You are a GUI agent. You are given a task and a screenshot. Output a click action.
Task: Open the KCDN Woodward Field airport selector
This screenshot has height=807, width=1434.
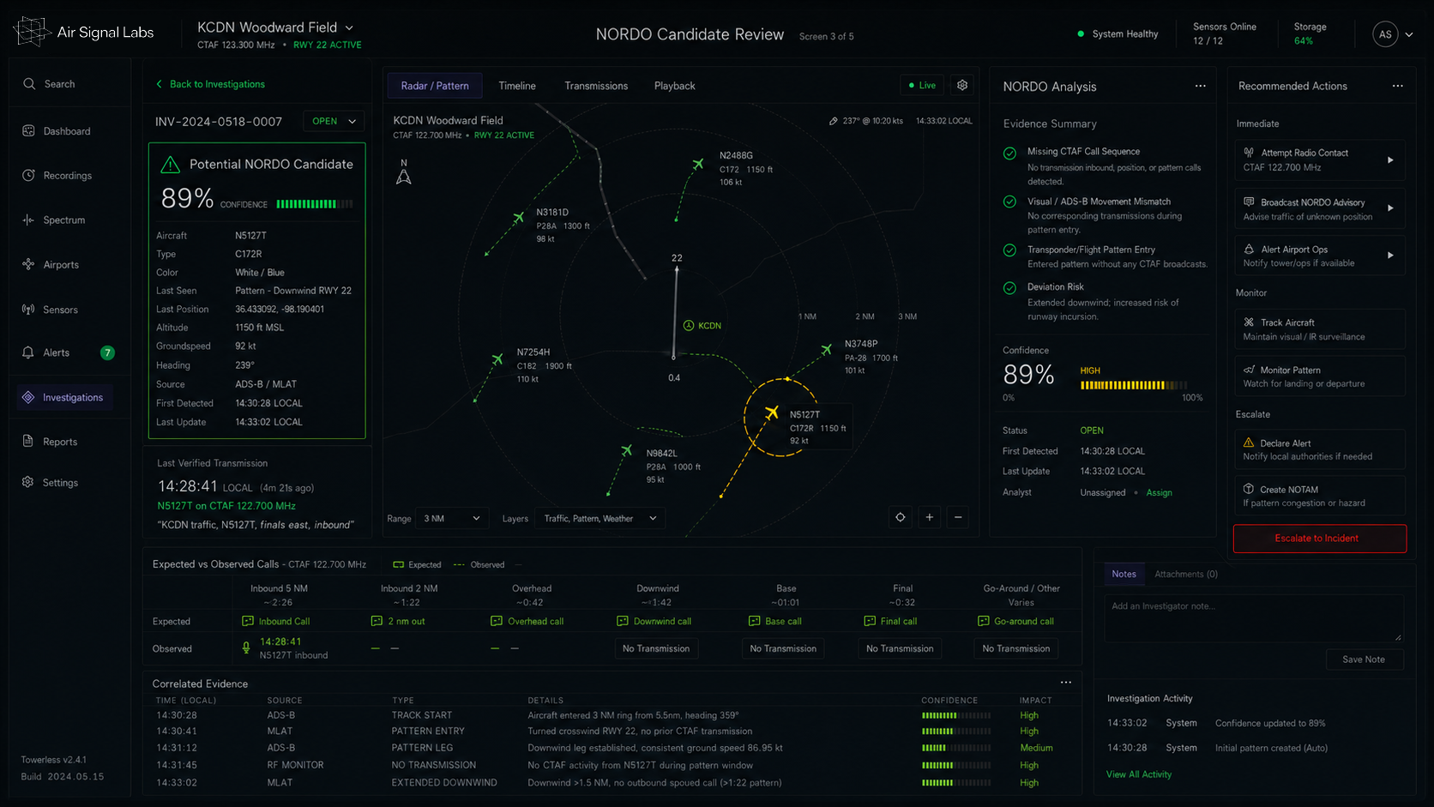coord(275,27)
